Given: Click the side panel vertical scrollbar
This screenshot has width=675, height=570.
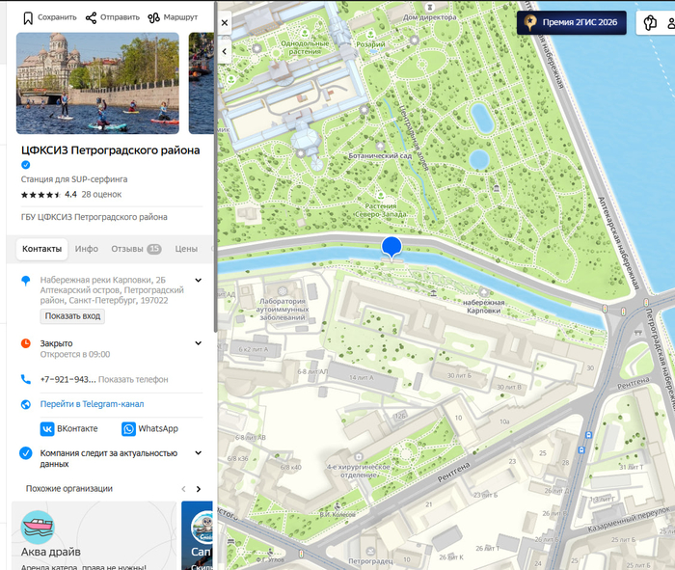Looking at the screenshot, I should coord(215,168).
